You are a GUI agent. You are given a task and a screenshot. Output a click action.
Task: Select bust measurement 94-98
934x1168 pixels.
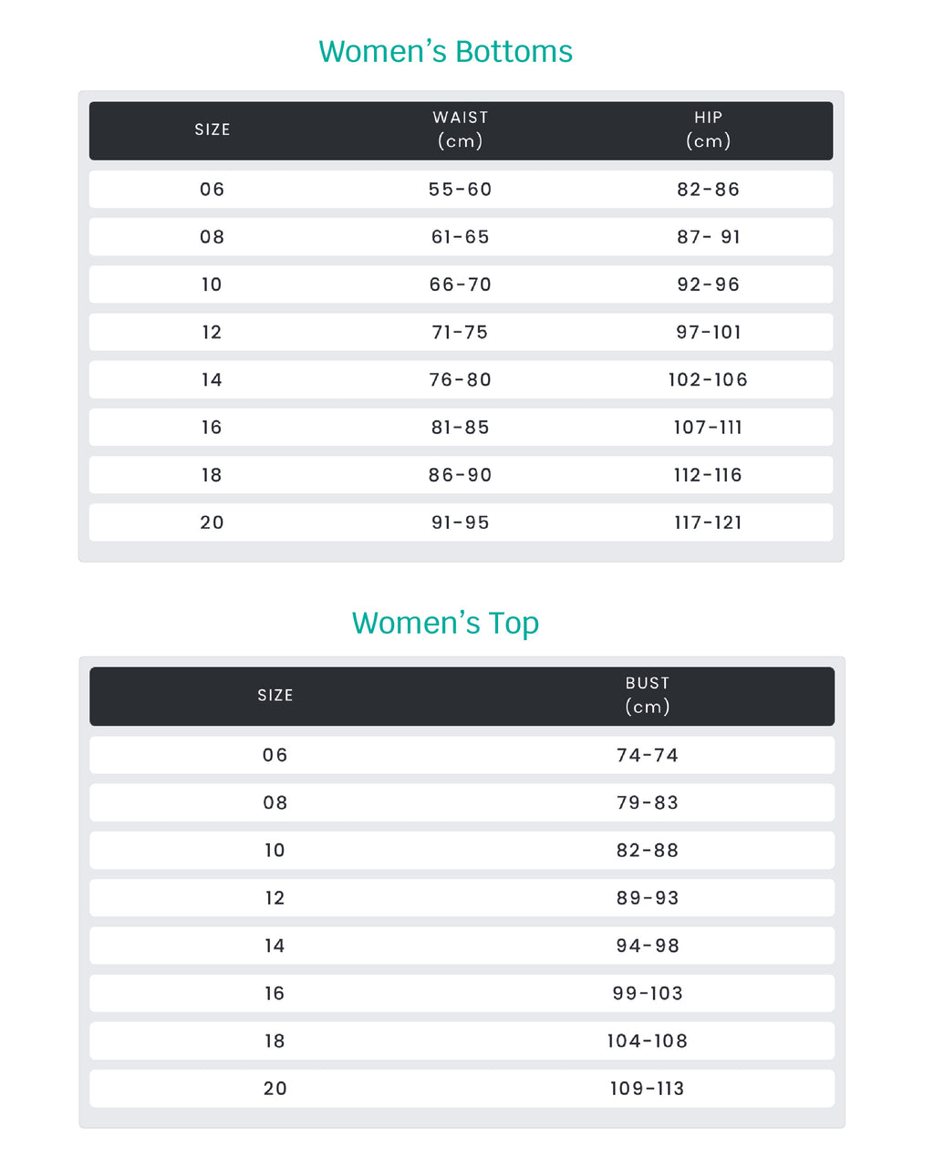tap(648, 946)
